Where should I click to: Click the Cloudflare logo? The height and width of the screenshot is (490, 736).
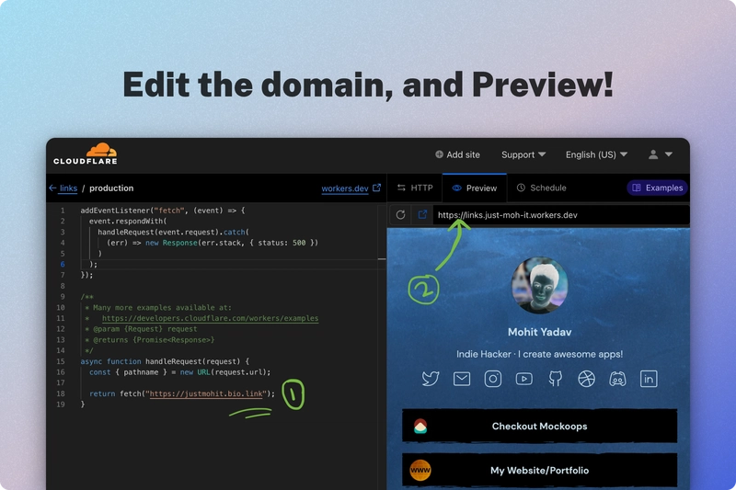(x=86, y=154)
